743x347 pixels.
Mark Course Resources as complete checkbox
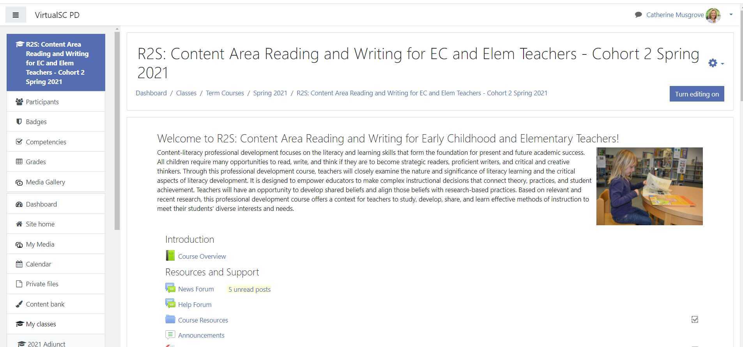695,320
